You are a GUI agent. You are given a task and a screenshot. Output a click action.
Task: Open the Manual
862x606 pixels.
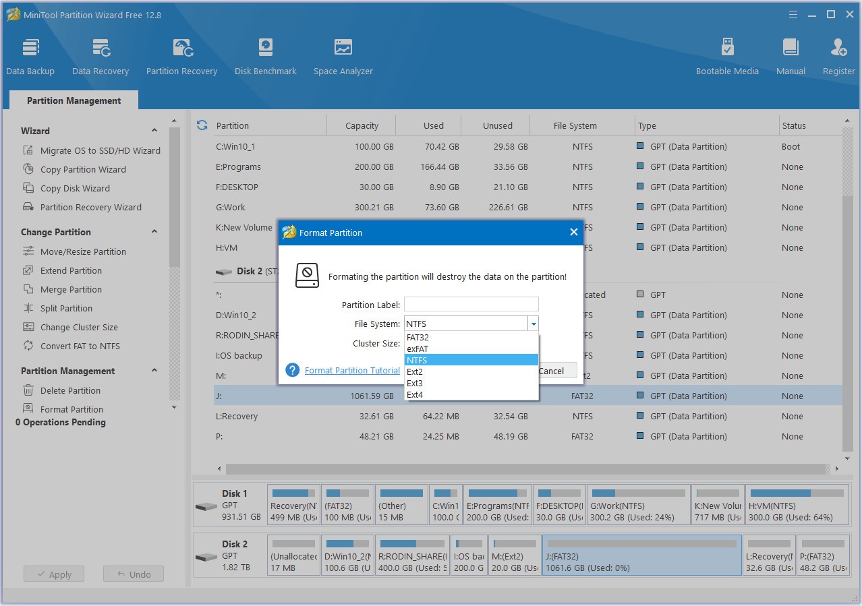point(790,55)
